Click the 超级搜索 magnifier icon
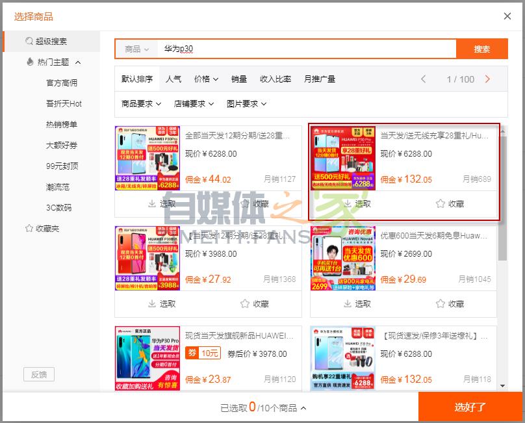Viewport: 525px width, 423px height. coord(29,42)
